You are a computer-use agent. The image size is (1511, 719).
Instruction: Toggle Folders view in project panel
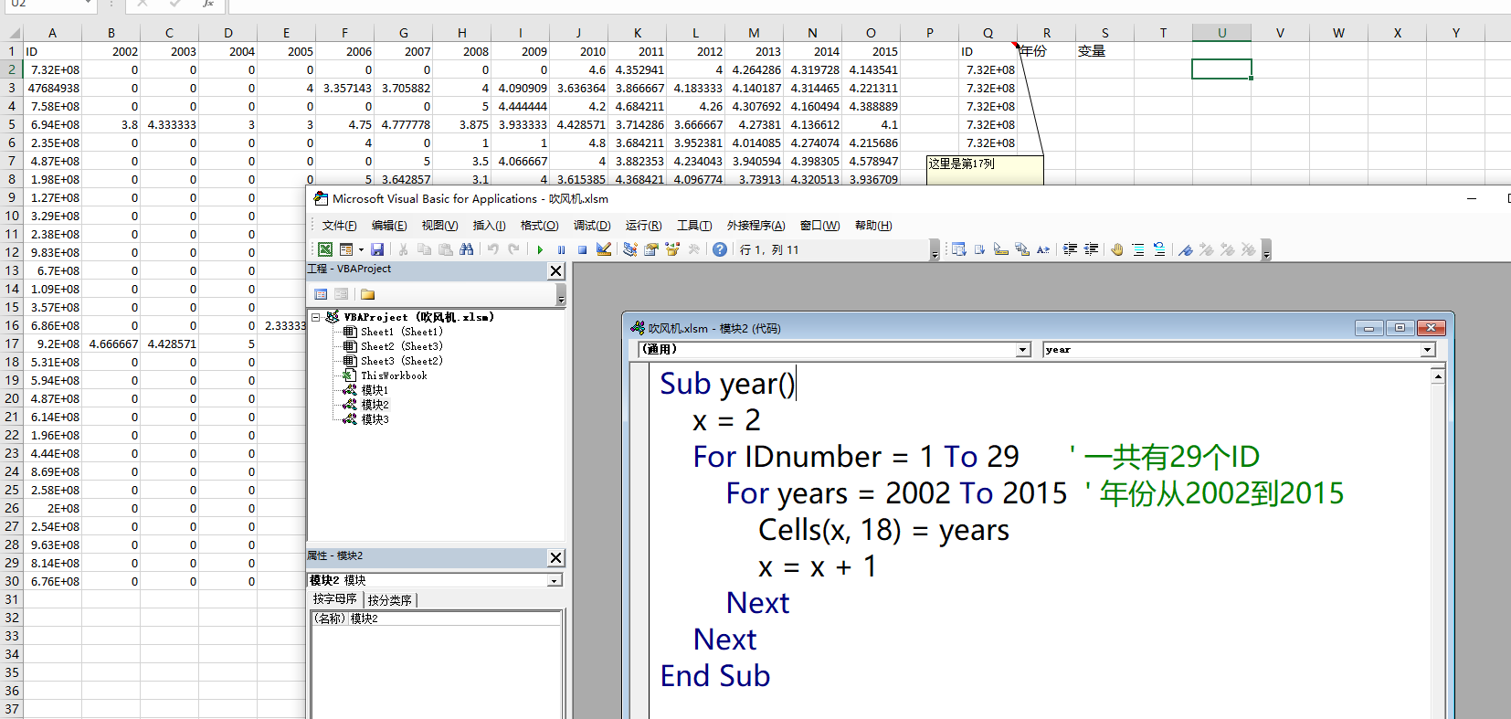point(368,294)
